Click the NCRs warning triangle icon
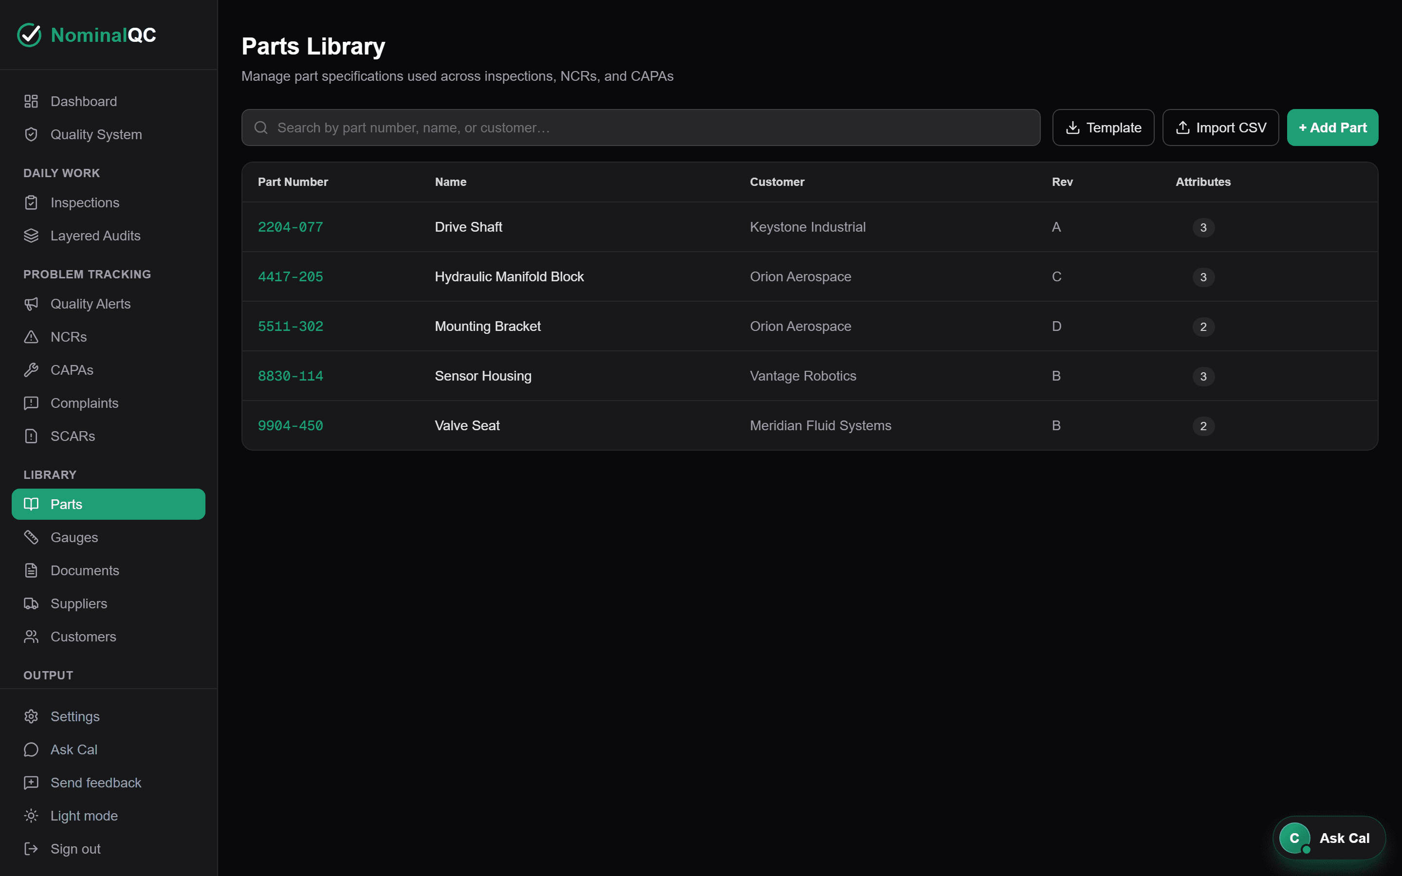Screen dimensions: 1402x876 31,337
